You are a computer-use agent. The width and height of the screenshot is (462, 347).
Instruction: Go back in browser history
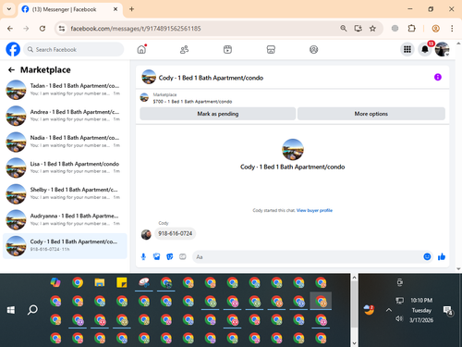[x=10, y=29]
